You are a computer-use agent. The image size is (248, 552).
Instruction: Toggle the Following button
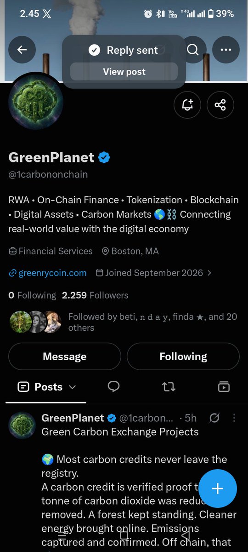183,356
